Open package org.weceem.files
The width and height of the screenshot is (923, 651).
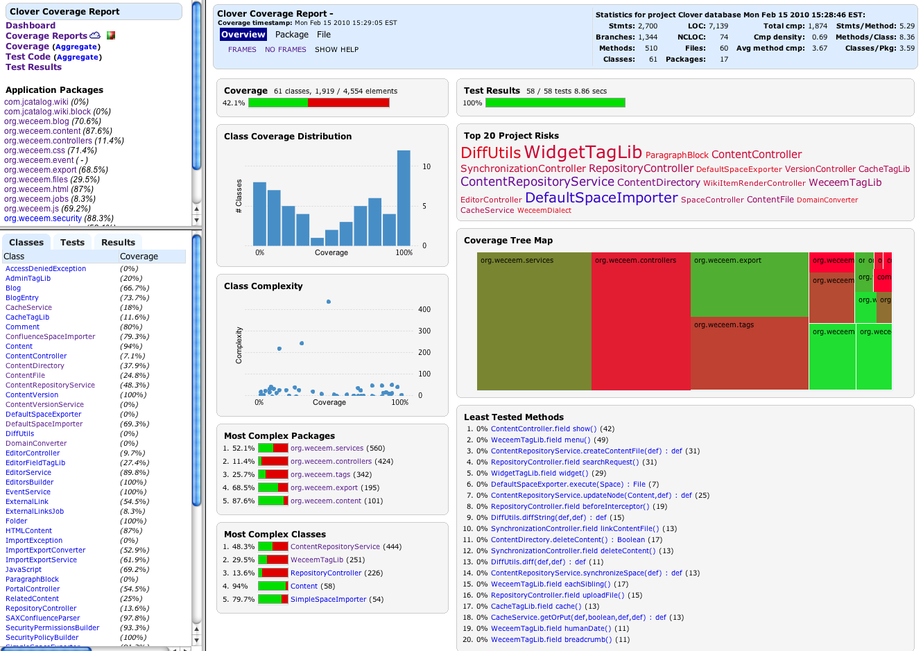point(36,180)
